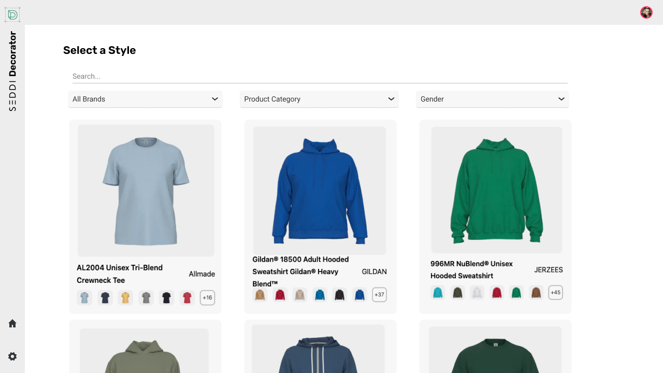Pick red swatch for 996MR hoodie
Image resolution: width=663 pixels, height=373 pixels.
click(497, 293)
